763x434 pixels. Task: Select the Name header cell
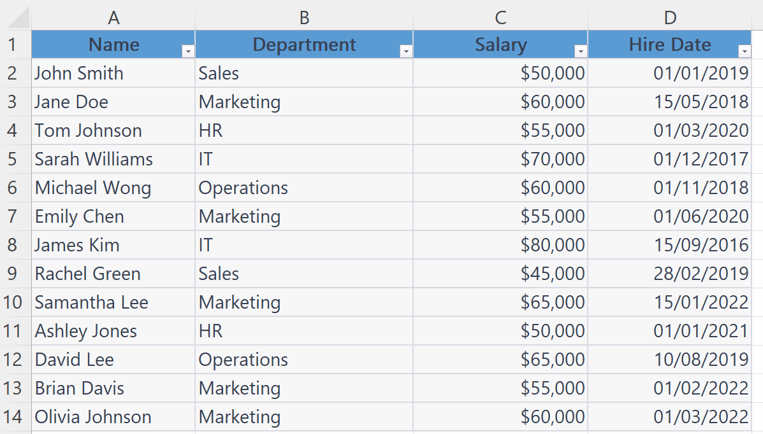(113, 45)
